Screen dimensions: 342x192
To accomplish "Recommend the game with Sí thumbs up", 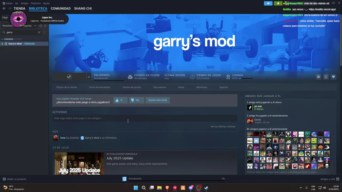I will click(120, 100).
